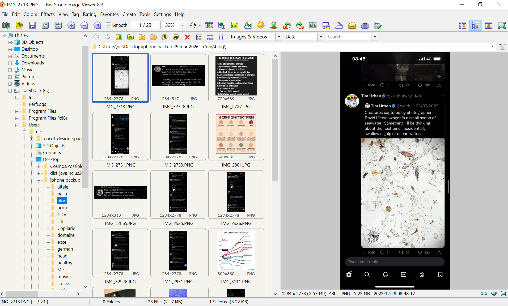Click the Open File folder icon
The height and width of the screenshot is (306, 508).
19,25
